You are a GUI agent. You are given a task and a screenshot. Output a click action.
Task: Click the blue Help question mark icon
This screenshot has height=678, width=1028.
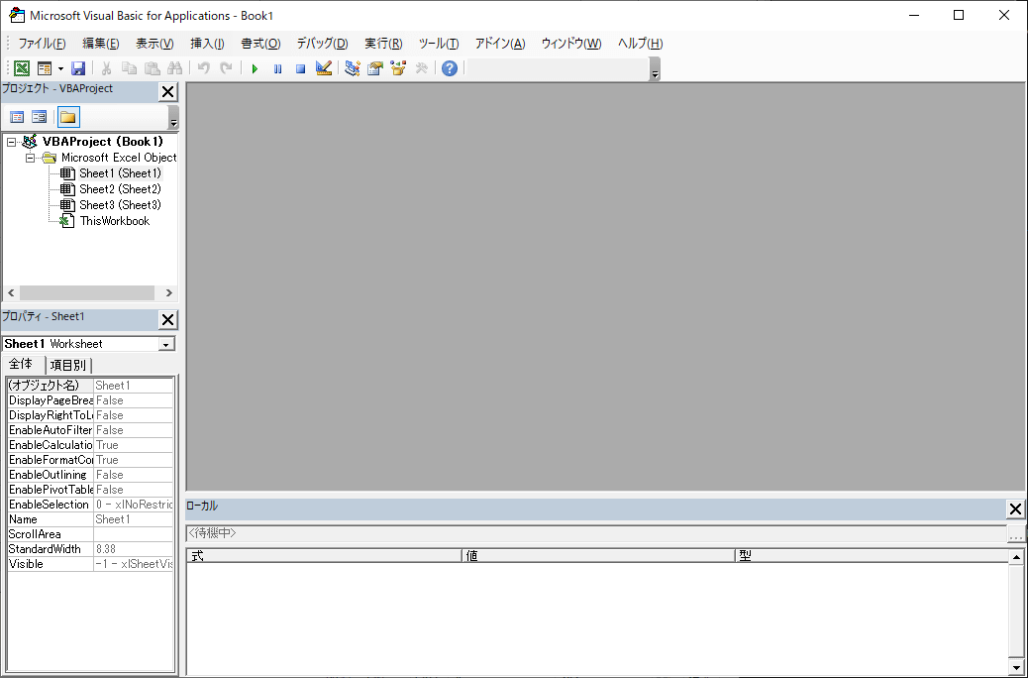tap(450, 68)
